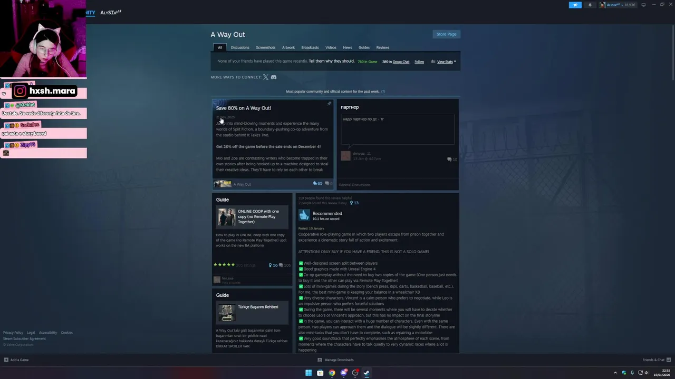This screenshot has width=675, height=379.
Task: Click 'Tell them why they should' link
Action: 332,61
